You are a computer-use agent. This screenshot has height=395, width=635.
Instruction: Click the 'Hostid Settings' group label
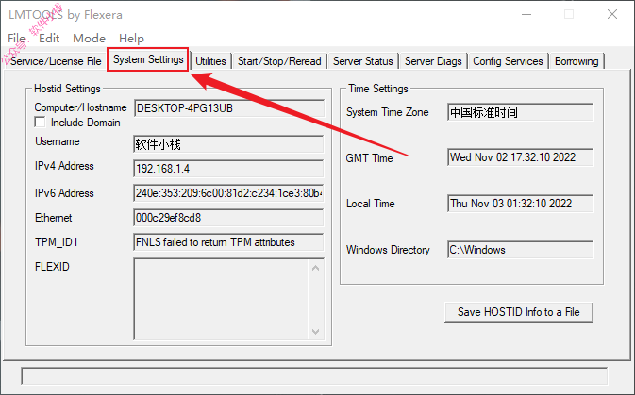67,89
